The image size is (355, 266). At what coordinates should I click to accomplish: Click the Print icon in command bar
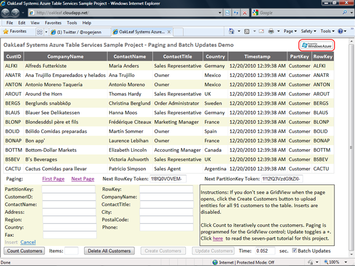point(272,32)
